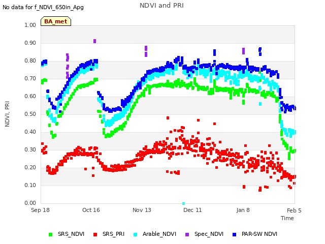Toggle the SRS_PRI legend label
Viewport: 325px width, 244px height.
tap(113, 234)
